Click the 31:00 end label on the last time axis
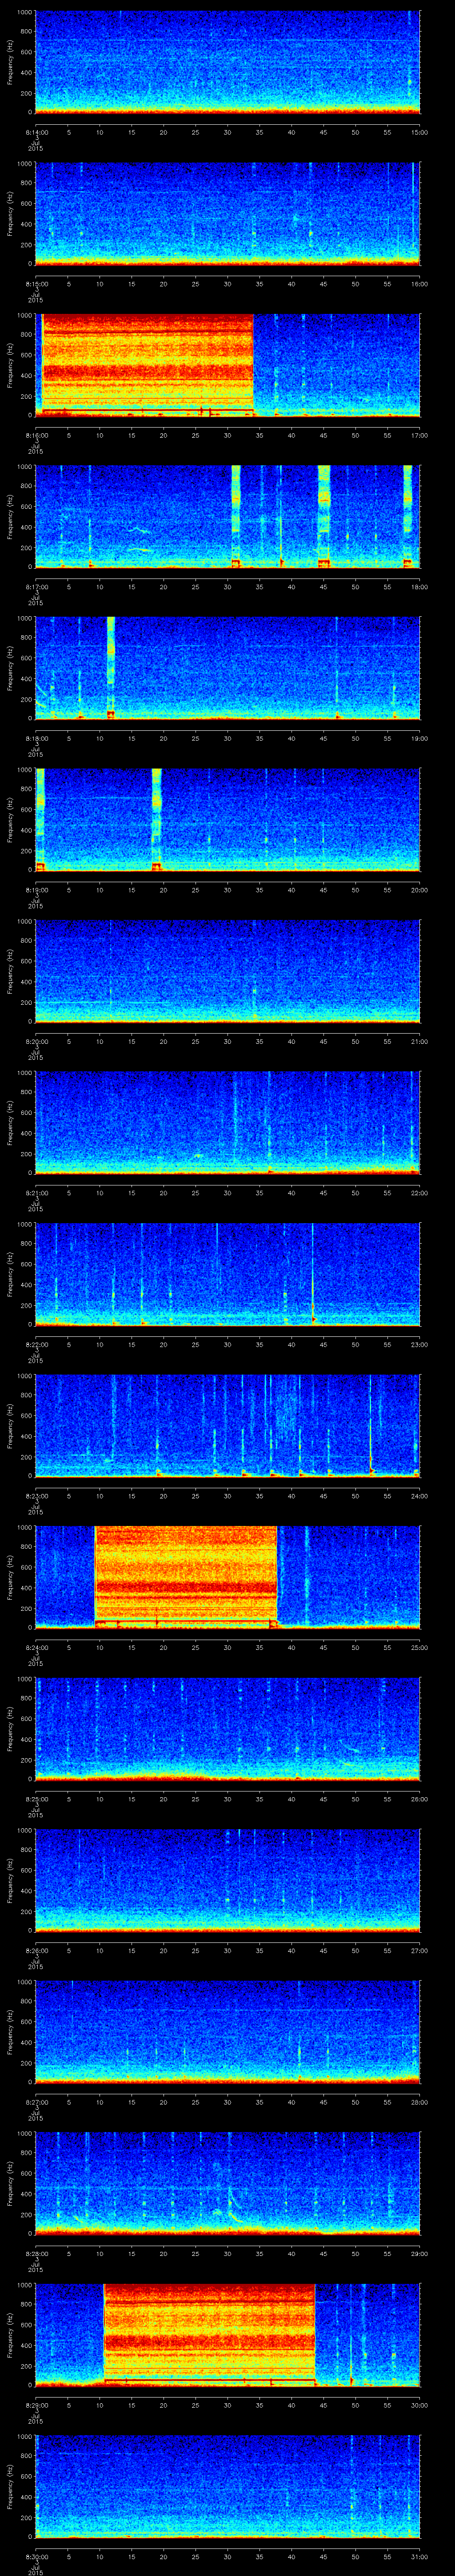The image size is (455, 2576). pyautogui.click(x=419, y=2555)
